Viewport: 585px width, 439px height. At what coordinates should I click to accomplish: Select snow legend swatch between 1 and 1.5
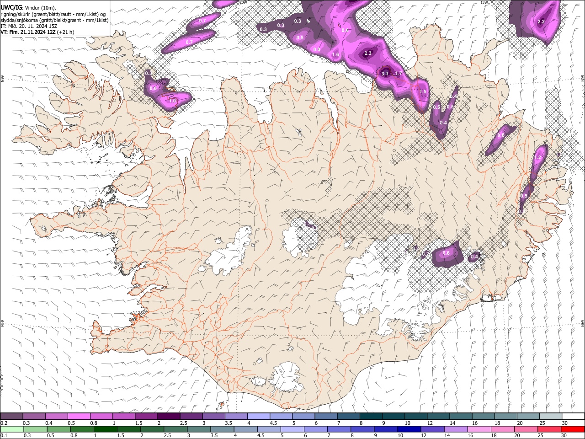click(124, 416)
